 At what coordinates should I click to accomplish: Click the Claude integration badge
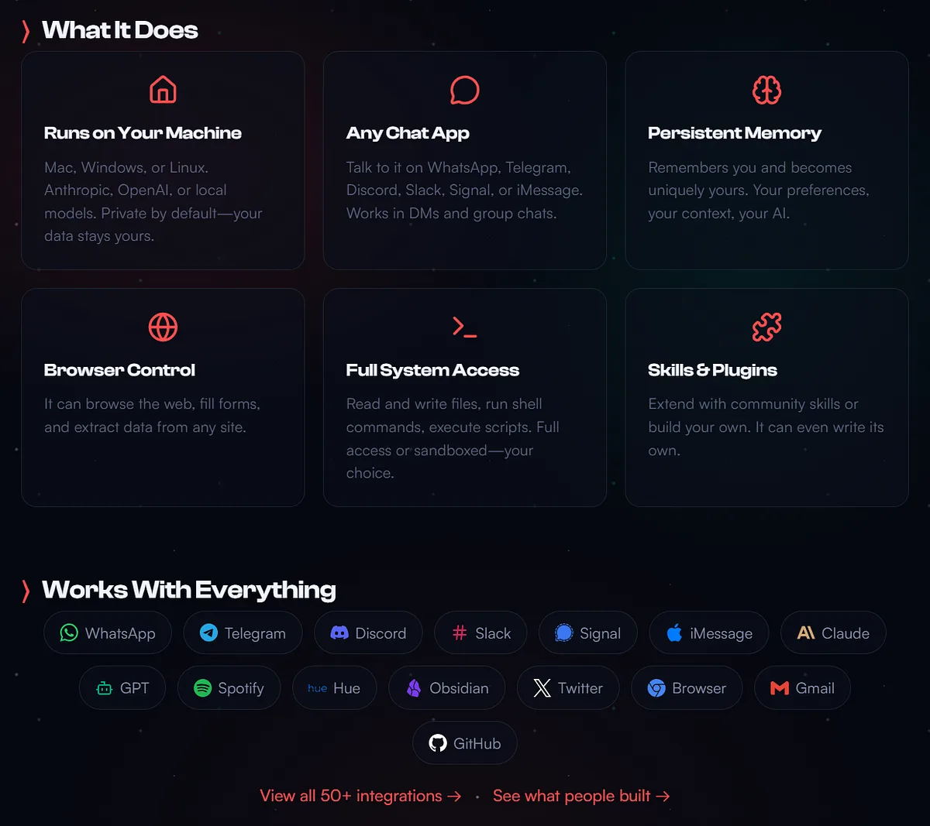point(833,633)
